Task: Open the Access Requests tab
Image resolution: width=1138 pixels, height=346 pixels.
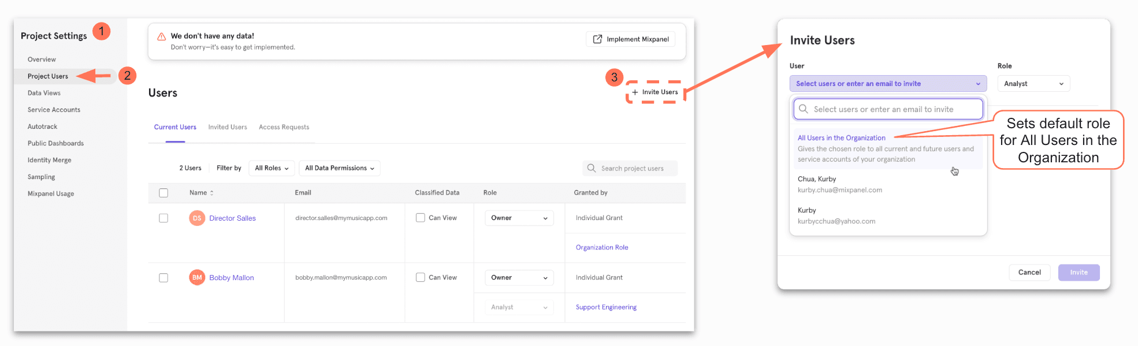Action: (x=284, y=127)
